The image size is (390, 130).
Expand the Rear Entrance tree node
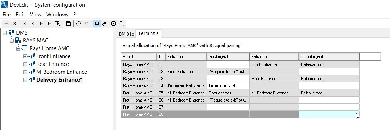tap(25, 64)
